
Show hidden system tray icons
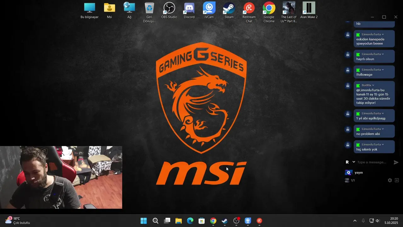[355, 221]
